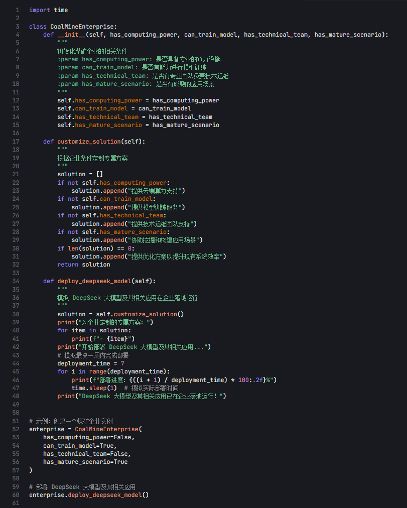Screen dimensions: 407x508
Task: Click argument 'can_train_model=True,'
Action: [80, 446]
